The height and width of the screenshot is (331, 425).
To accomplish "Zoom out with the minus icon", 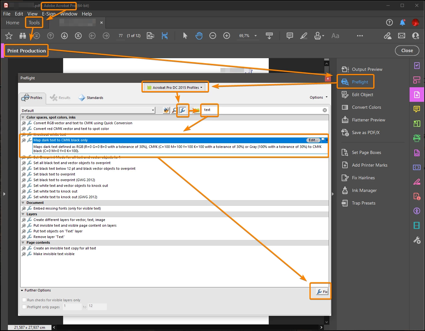I will click(213, 36).
